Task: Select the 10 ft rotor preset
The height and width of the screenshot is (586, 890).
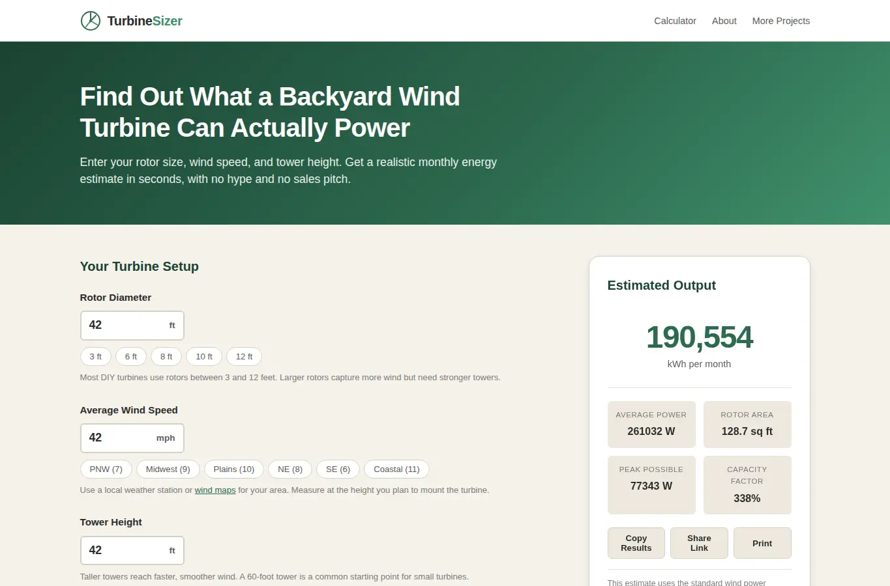Action: 204,357
